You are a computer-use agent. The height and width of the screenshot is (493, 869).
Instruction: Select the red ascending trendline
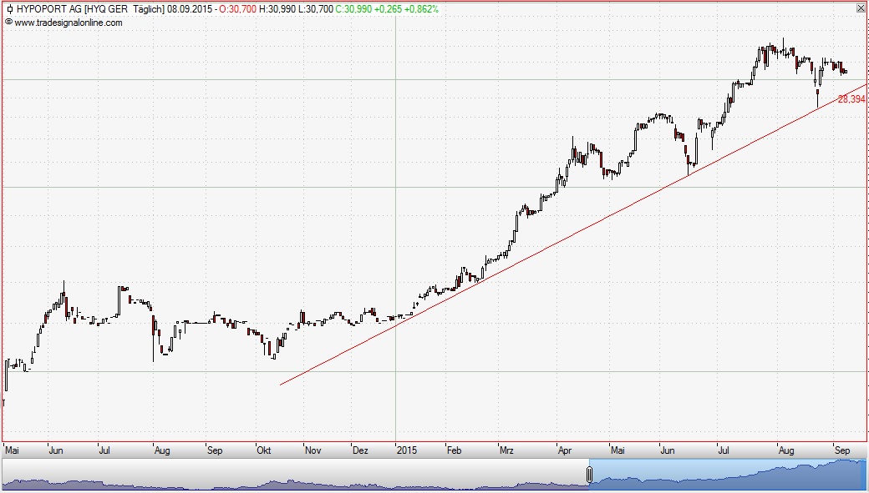point(573,233)
